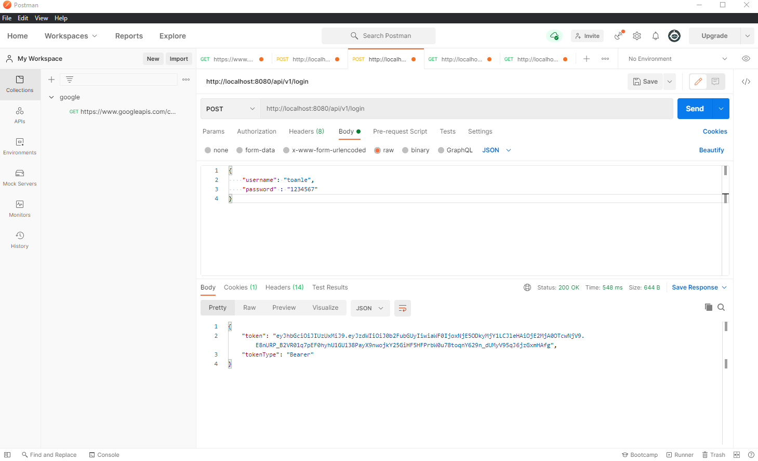Send the login request
This screenshot has width=758, height=461.
[694, 109]
